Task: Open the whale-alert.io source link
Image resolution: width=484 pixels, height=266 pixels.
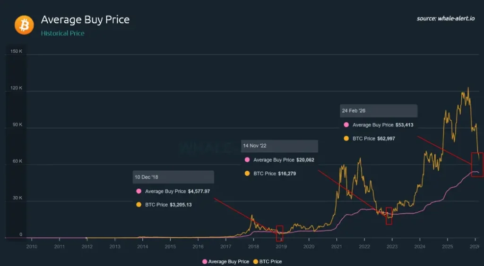Action: pos(446,18)
